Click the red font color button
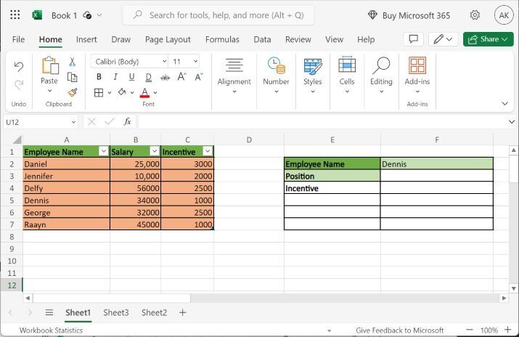The height and width of the screenshot is (337, 519). tap(145, 92)
